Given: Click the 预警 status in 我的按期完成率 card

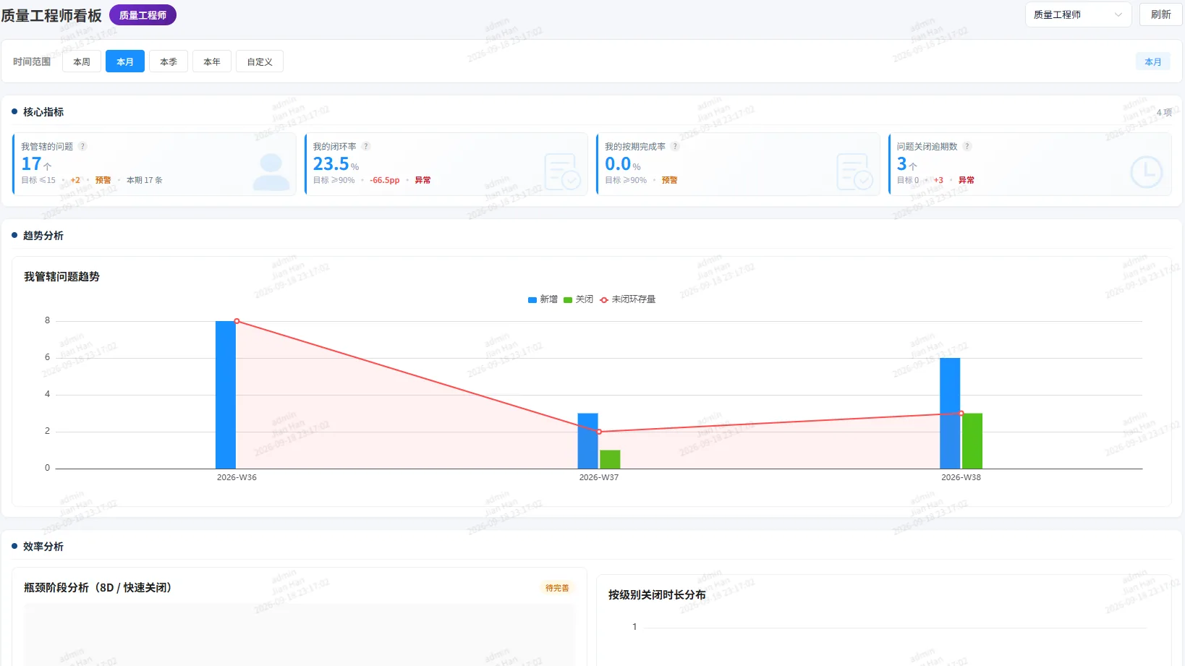Looking at the screenshot, I should [x=669, y=180].
